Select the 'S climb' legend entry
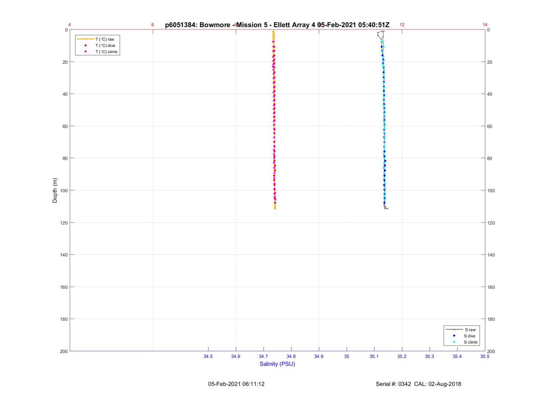This screenshot has width=536, height=395. [x=471, y=342]
